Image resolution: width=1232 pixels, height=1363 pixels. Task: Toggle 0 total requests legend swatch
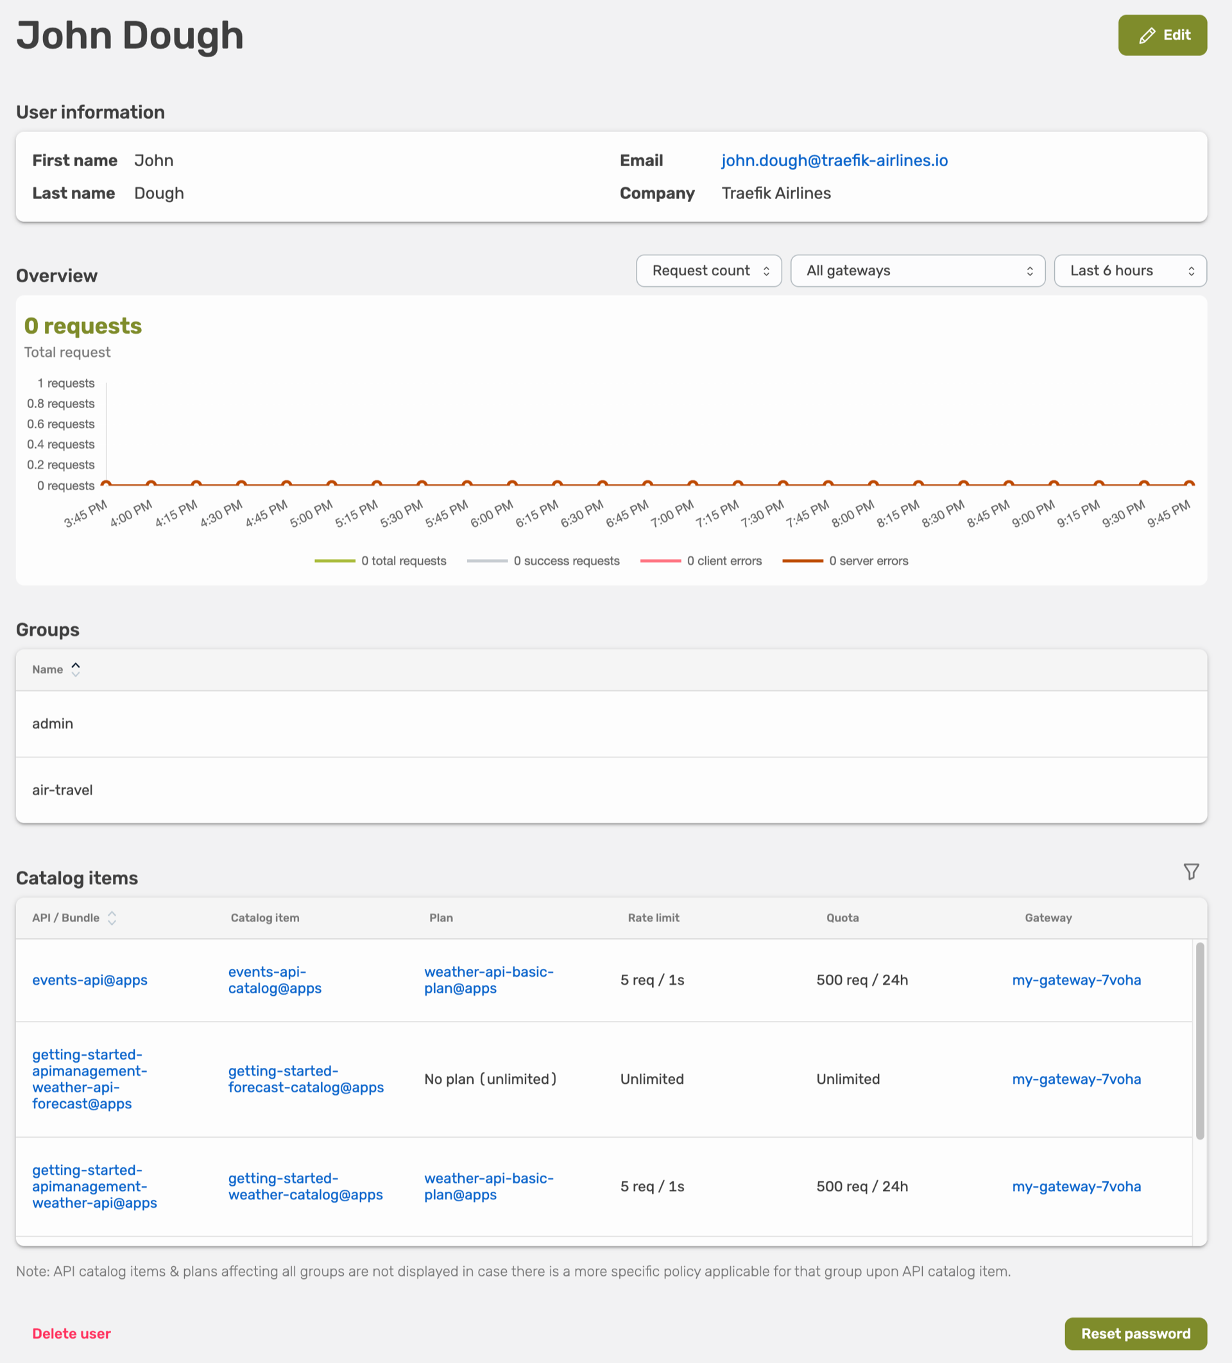coord(335,560)
